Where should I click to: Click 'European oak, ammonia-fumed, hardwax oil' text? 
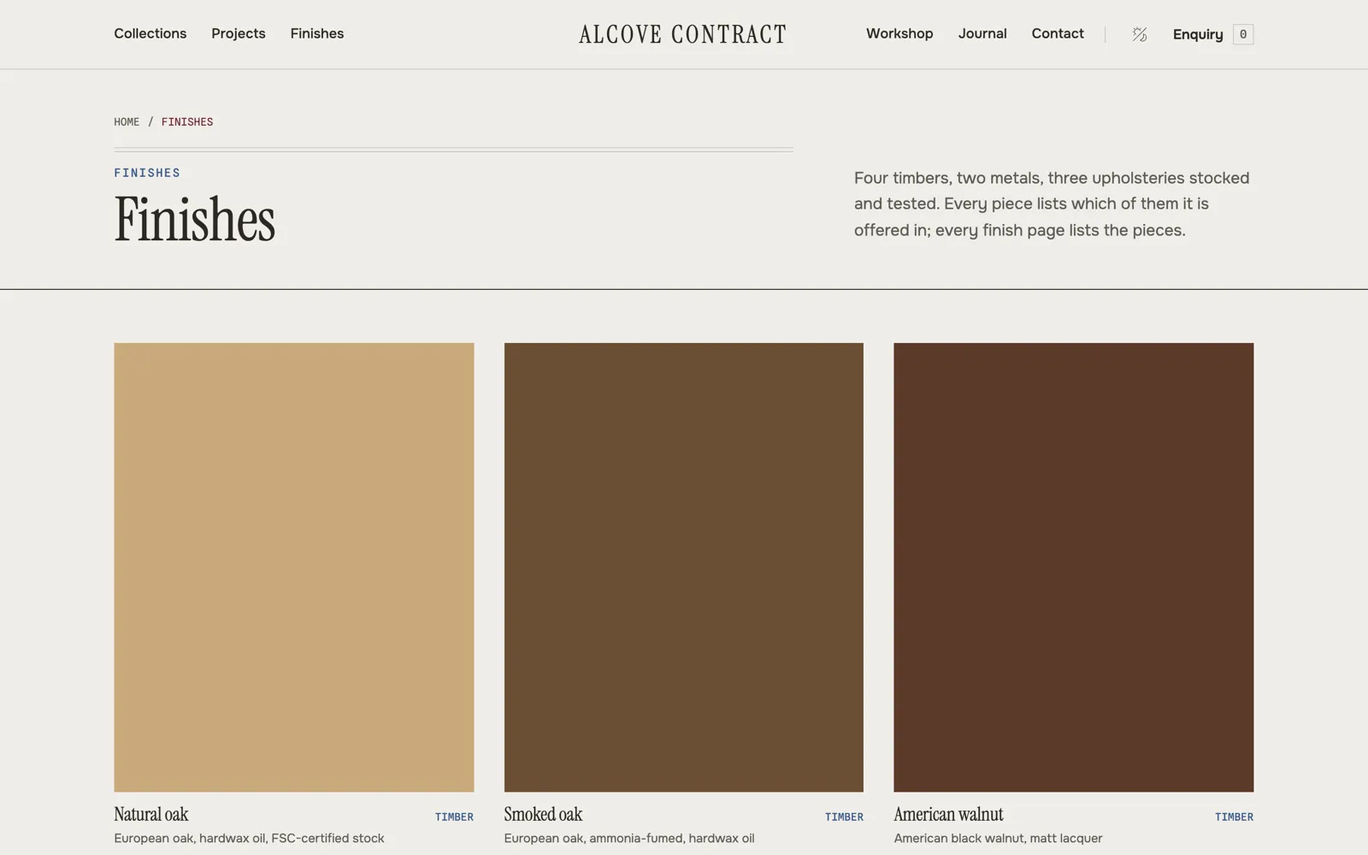coord(629,839)
